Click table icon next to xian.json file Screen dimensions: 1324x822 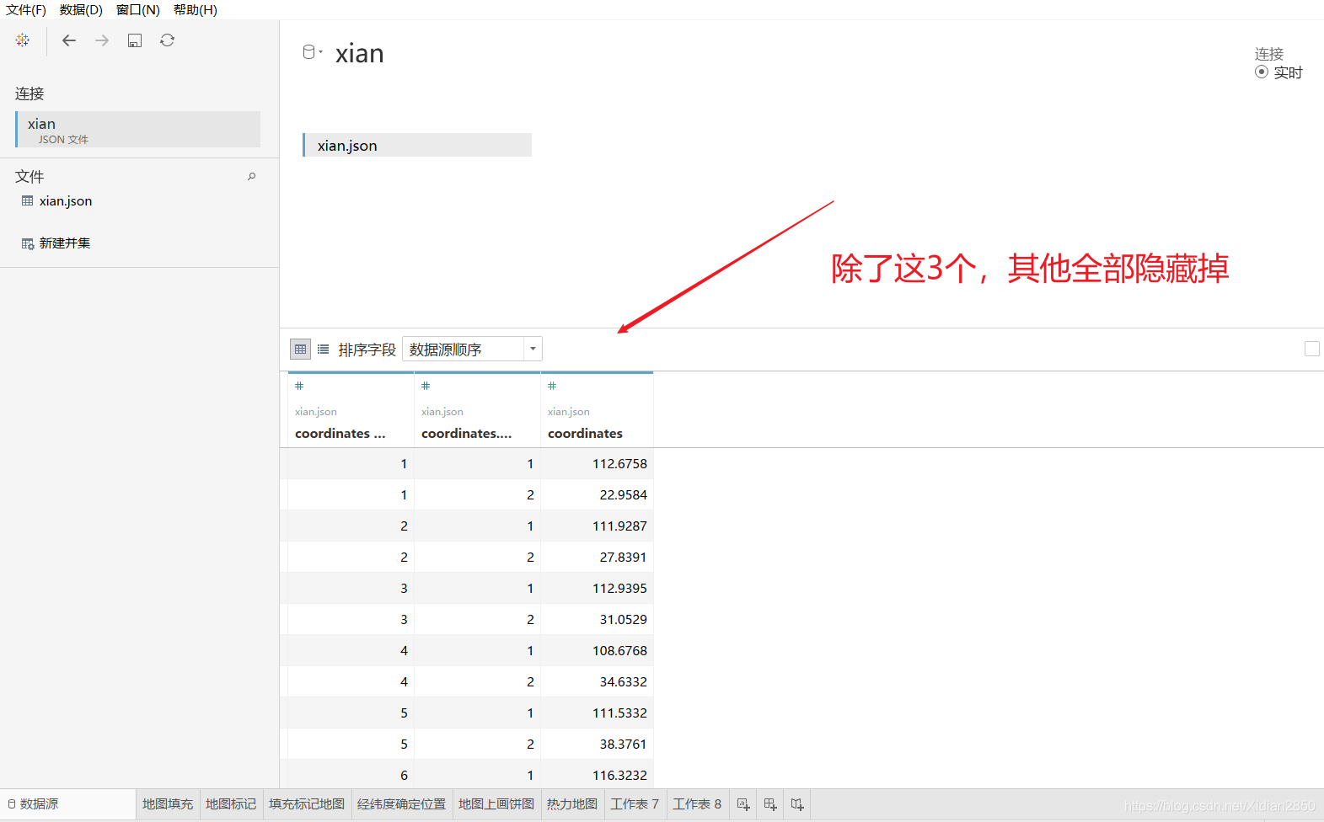[27, 200]
